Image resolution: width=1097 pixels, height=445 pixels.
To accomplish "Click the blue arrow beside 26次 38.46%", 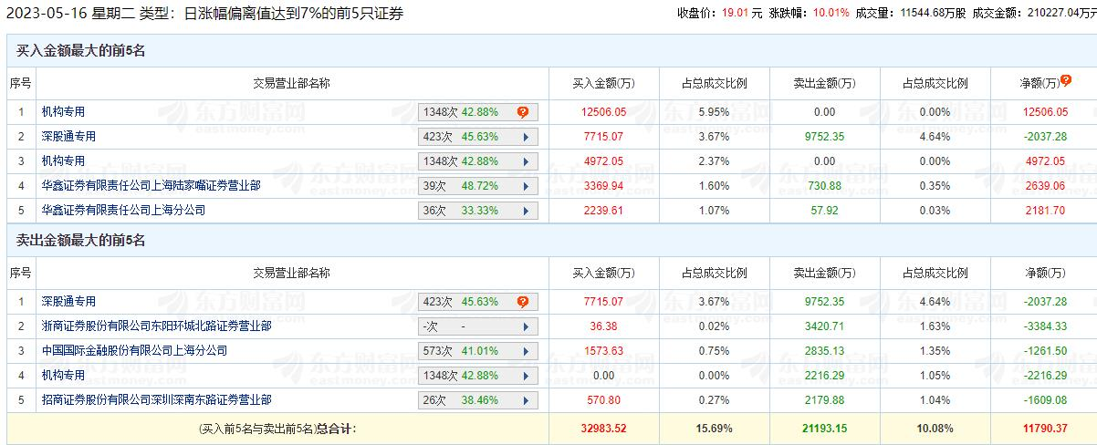I will pos(526,400).
